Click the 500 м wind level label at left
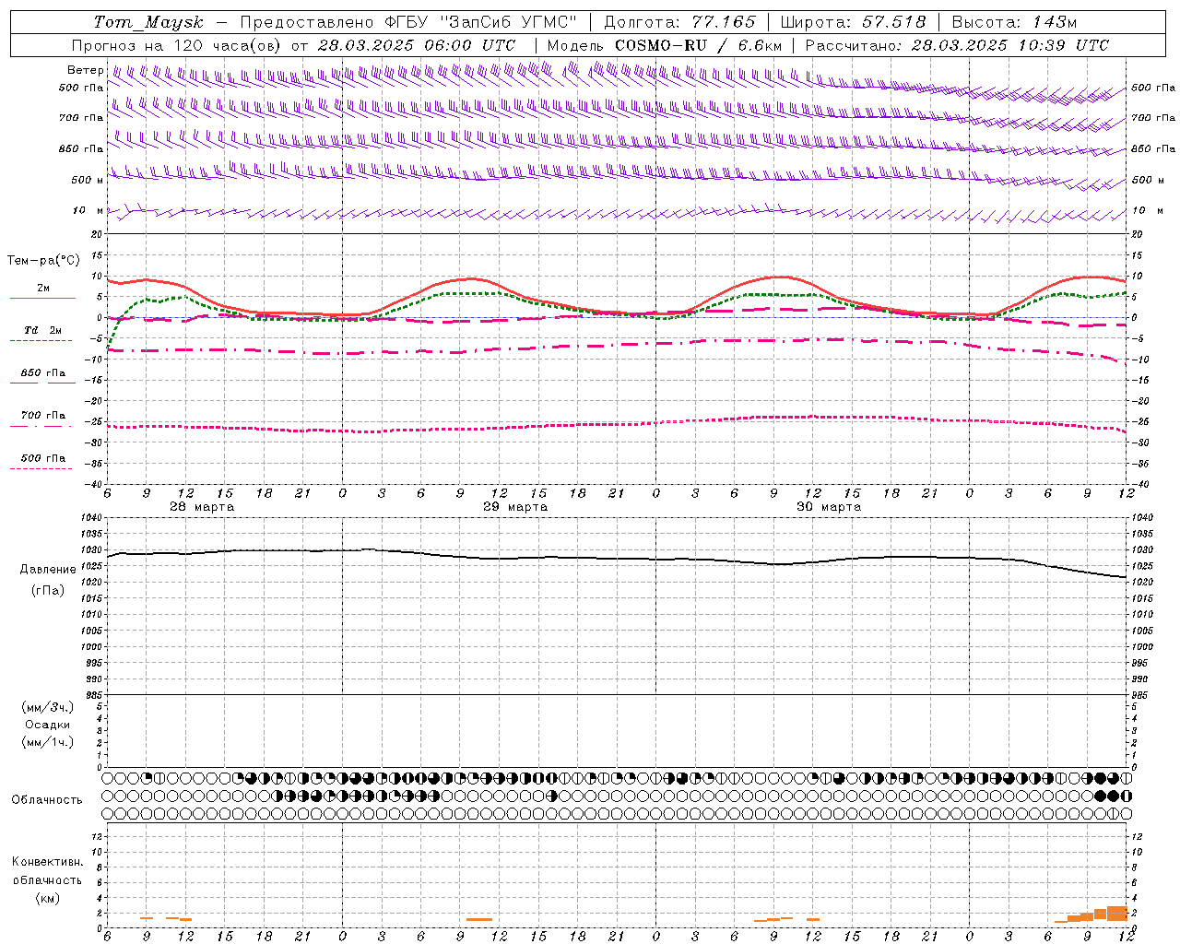The height and width of the screenshot is (944, 1180). coord(88,180)
